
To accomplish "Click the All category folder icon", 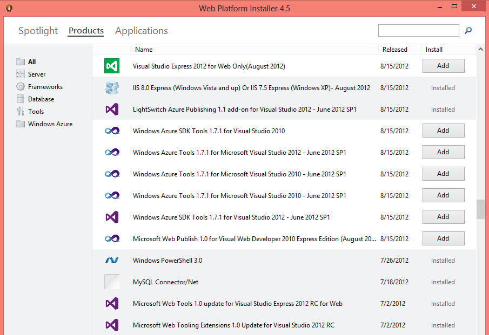I will 21,61.
